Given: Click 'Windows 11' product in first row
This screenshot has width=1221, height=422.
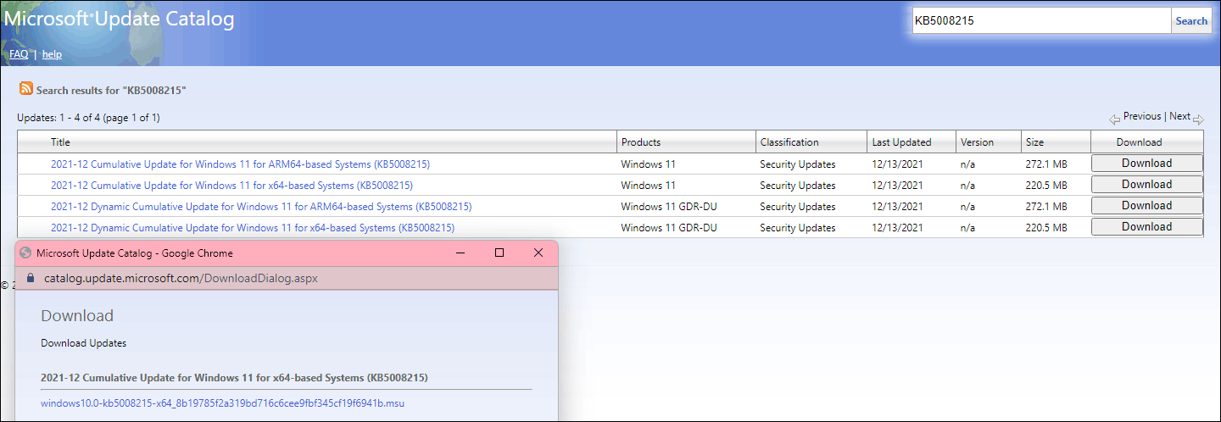Looking at the screenshot, I should point(649,164).
